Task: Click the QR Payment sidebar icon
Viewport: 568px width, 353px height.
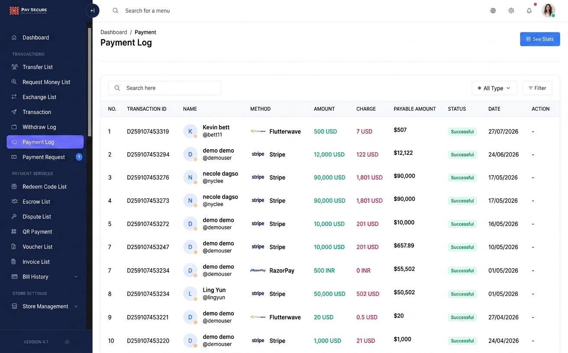Action: click(x=14, y=232)
